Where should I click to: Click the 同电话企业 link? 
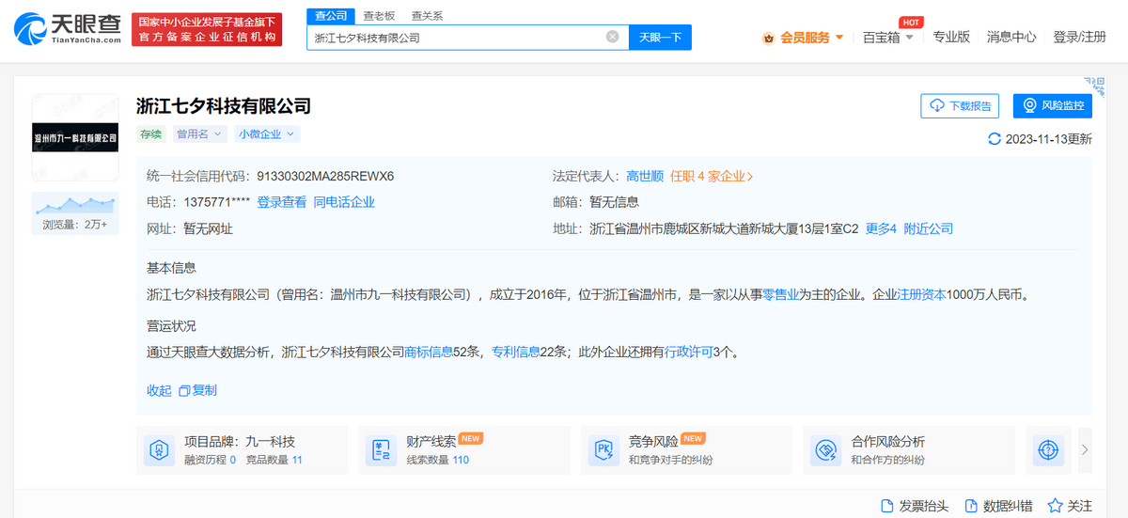tap(344, 202)
